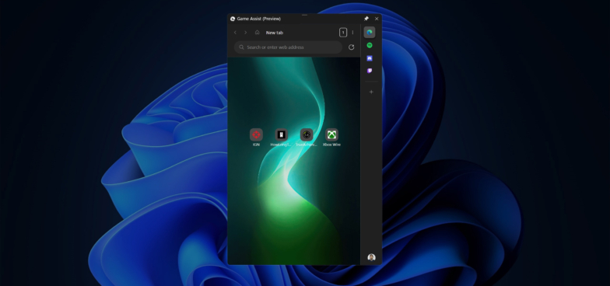Open the IGN shortcut tile
Image resolution: width=610 pixels, height=286 pixels.
point(256,138)
